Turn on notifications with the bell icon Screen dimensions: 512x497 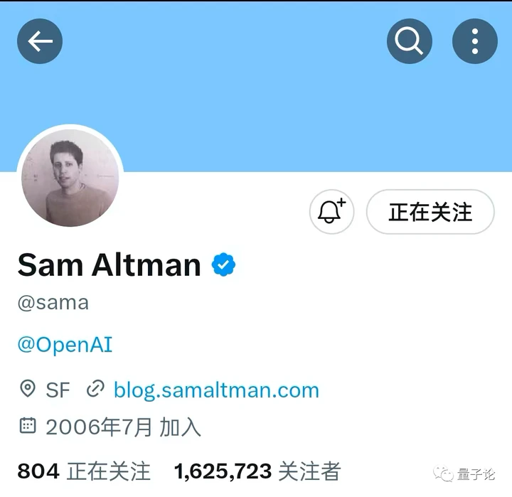coord(332,212)
